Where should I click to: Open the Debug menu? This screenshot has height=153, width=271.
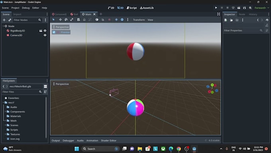(x=26, y=8)
